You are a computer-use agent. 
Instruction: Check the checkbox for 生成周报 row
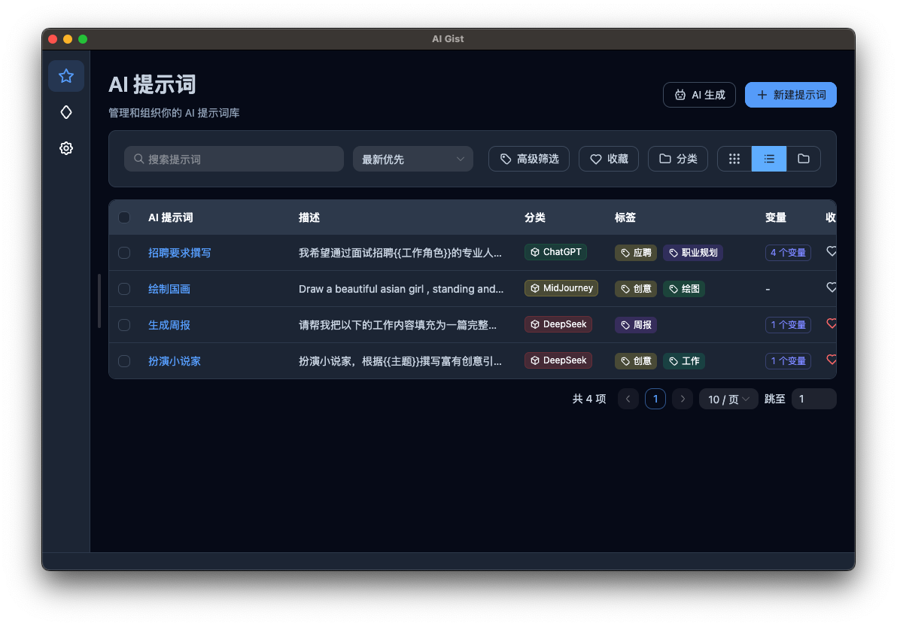124,324
